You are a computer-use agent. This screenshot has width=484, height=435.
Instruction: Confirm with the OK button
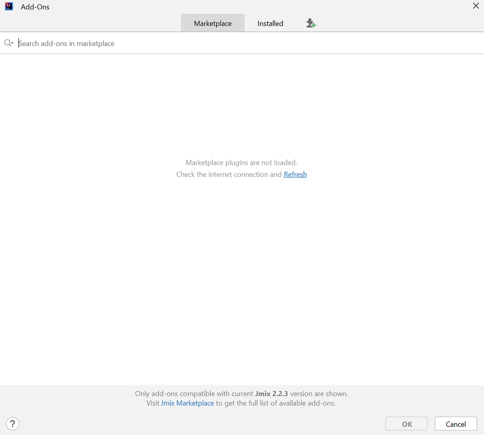pos(406,423)
